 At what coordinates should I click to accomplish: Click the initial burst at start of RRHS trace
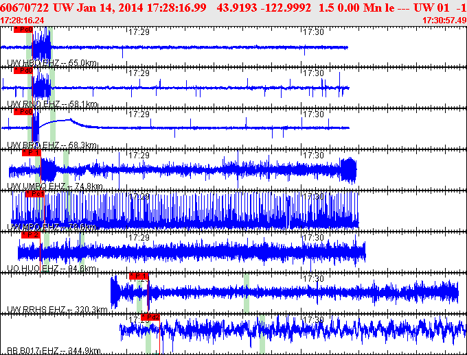(115, 292)
